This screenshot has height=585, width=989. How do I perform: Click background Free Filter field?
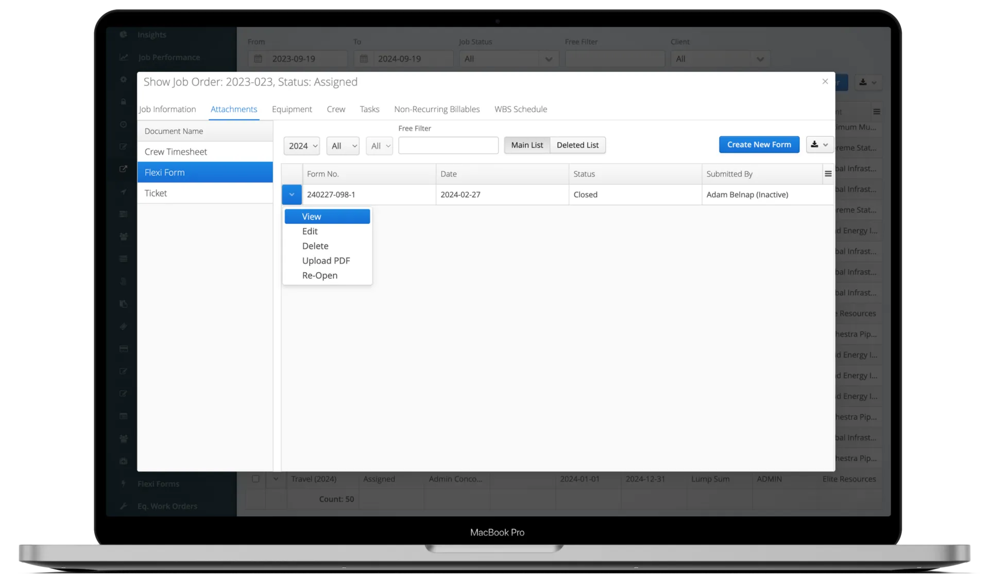[615, 59]
